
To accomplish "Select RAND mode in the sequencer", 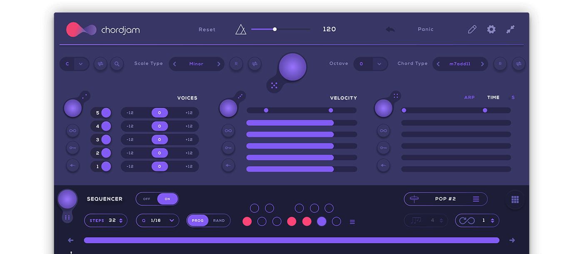I will 219,221.
